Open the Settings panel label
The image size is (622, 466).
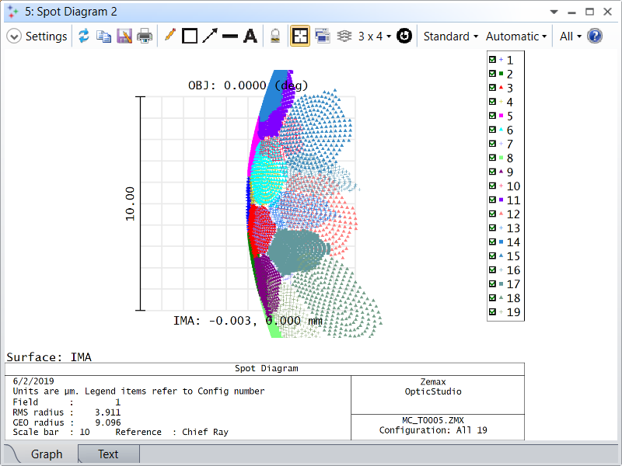click(x=46, y=37)
